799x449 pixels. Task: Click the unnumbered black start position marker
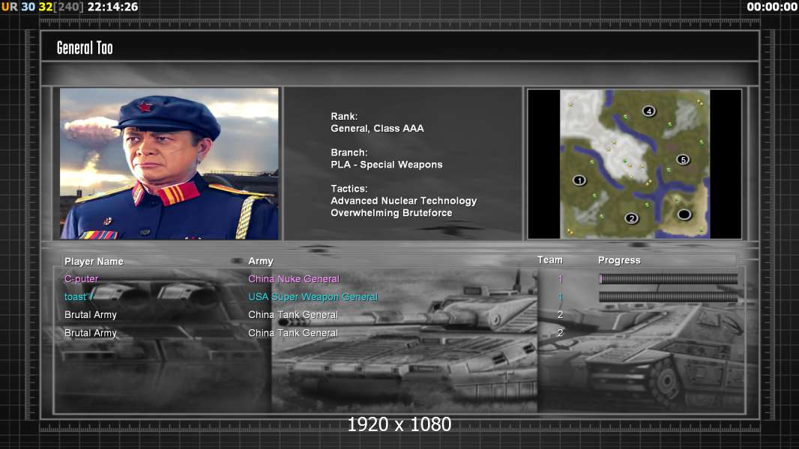pos(684,215)
